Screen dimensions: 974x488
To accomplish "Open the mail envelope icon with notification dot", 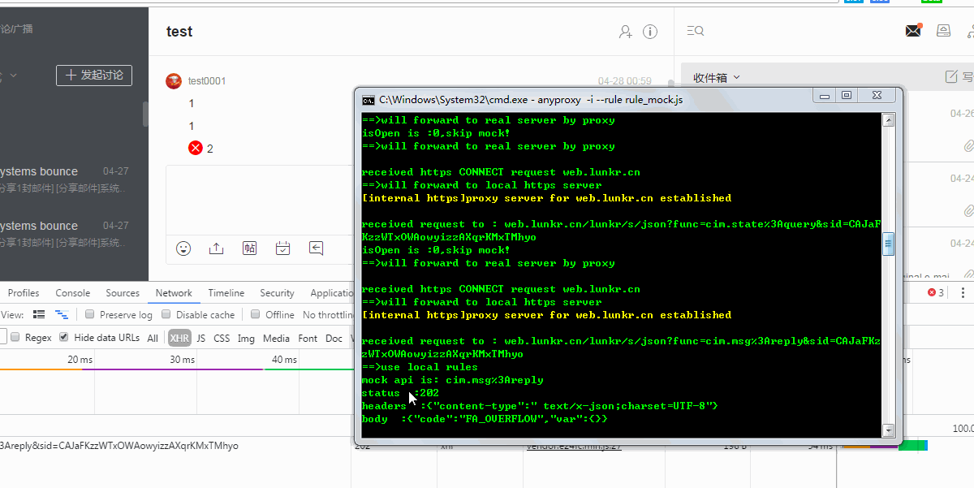I will coord(914,31).
